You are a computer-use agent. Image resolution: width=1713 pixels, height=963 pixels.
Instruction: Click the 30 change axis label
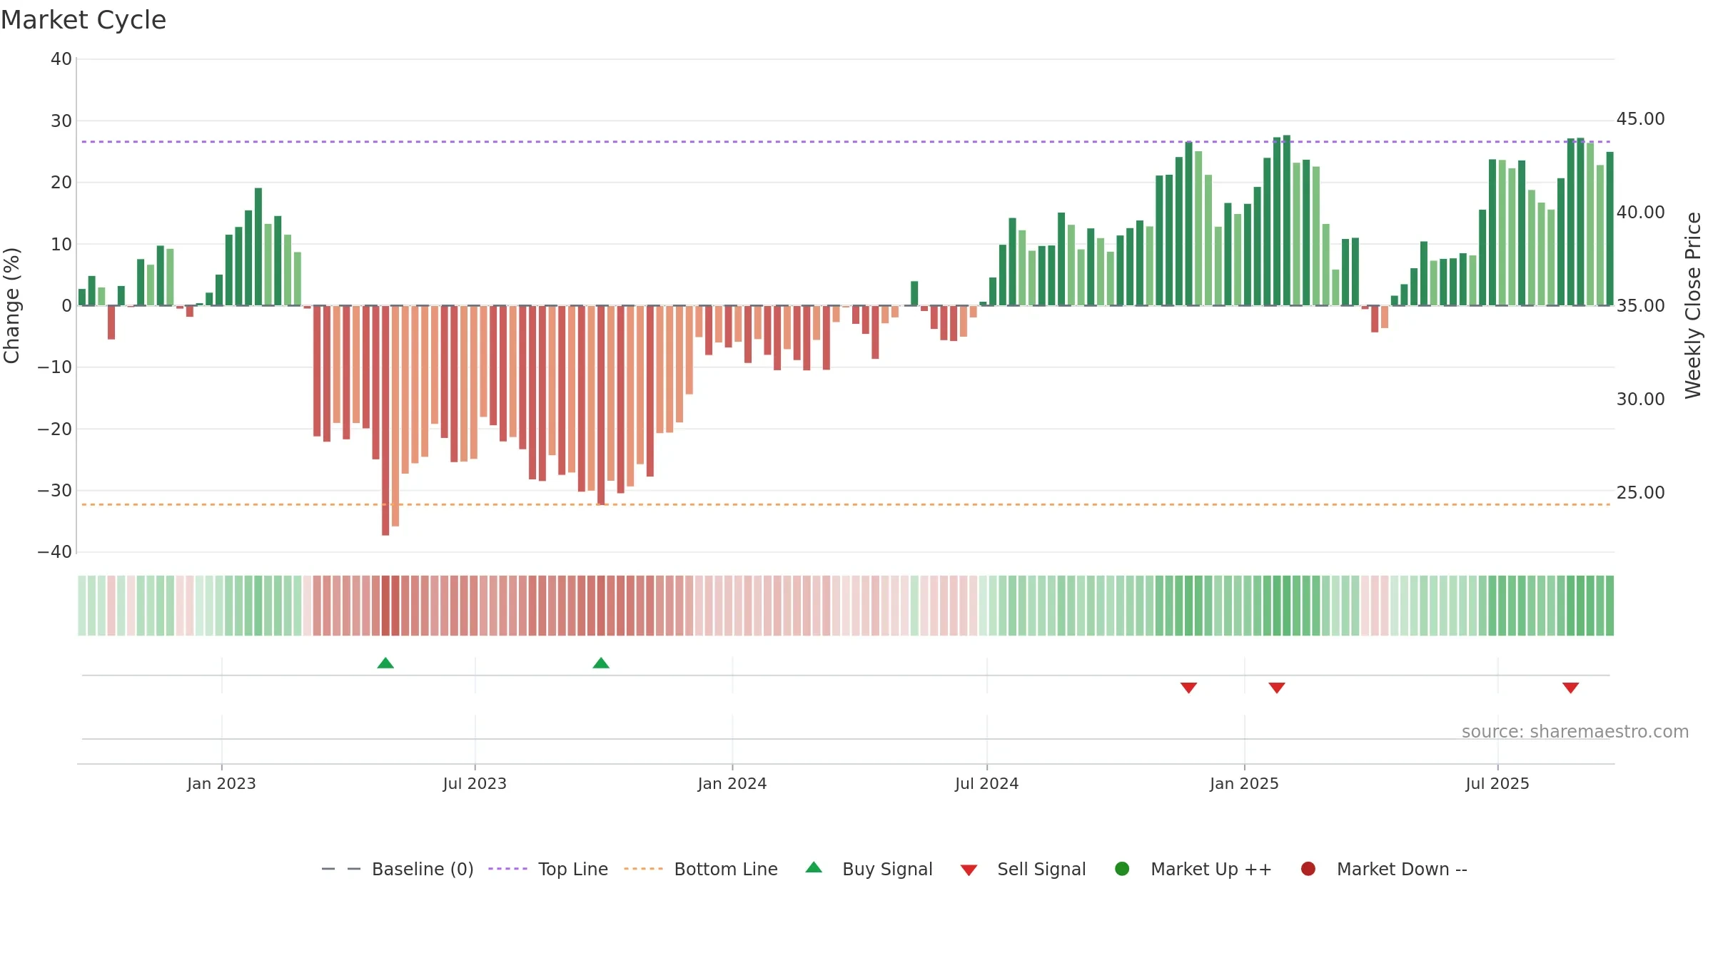click(x=61, y=121)
